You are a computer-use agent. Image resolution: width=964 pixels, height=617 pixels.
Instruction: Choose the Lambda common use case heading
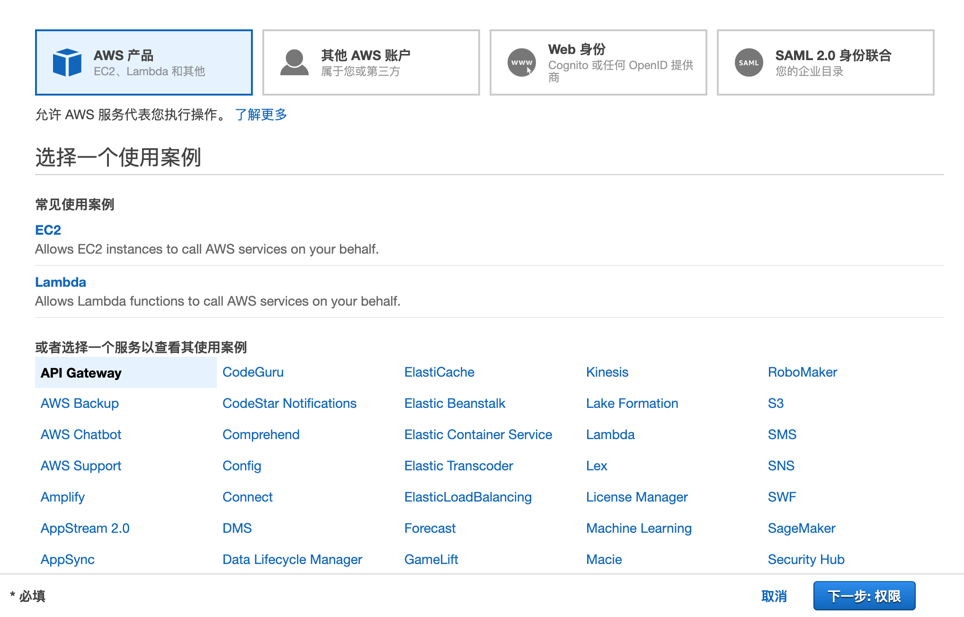point(61,282)
